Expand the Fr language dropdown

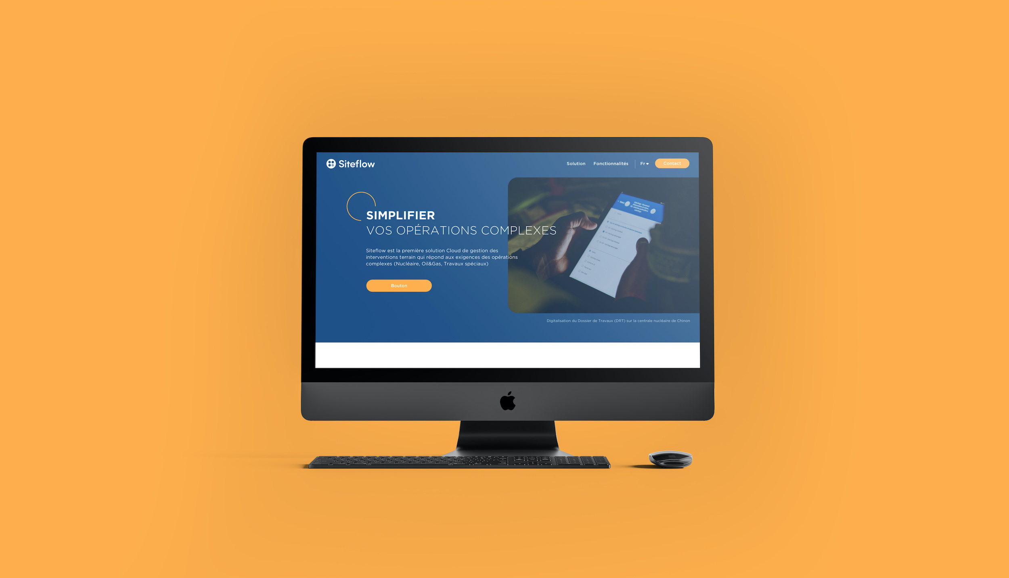(x=643, y=163)
